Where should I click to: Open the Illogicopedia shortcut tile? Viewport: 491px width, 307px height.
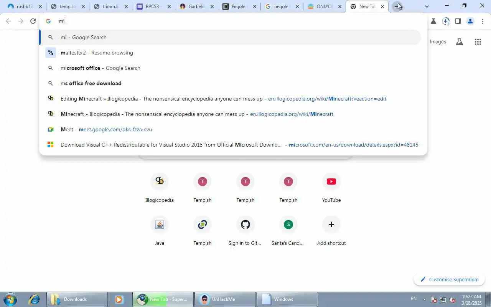pos(160,188)
